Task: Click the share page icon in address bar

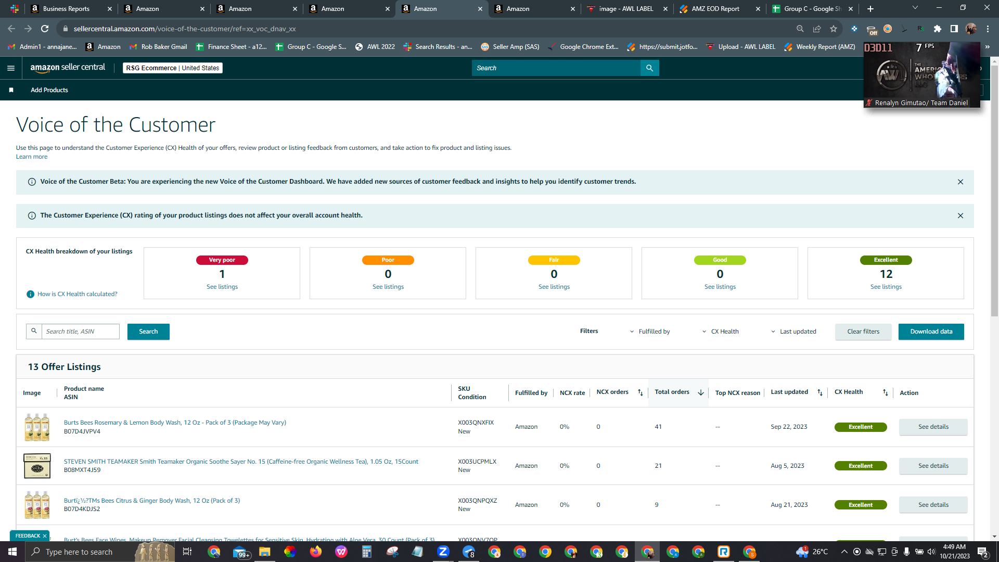Action: (817, 29)
